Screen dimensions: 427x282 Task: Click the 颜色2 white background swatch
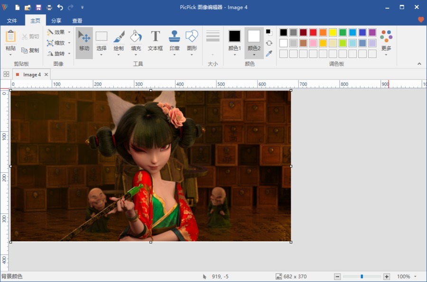254,36
